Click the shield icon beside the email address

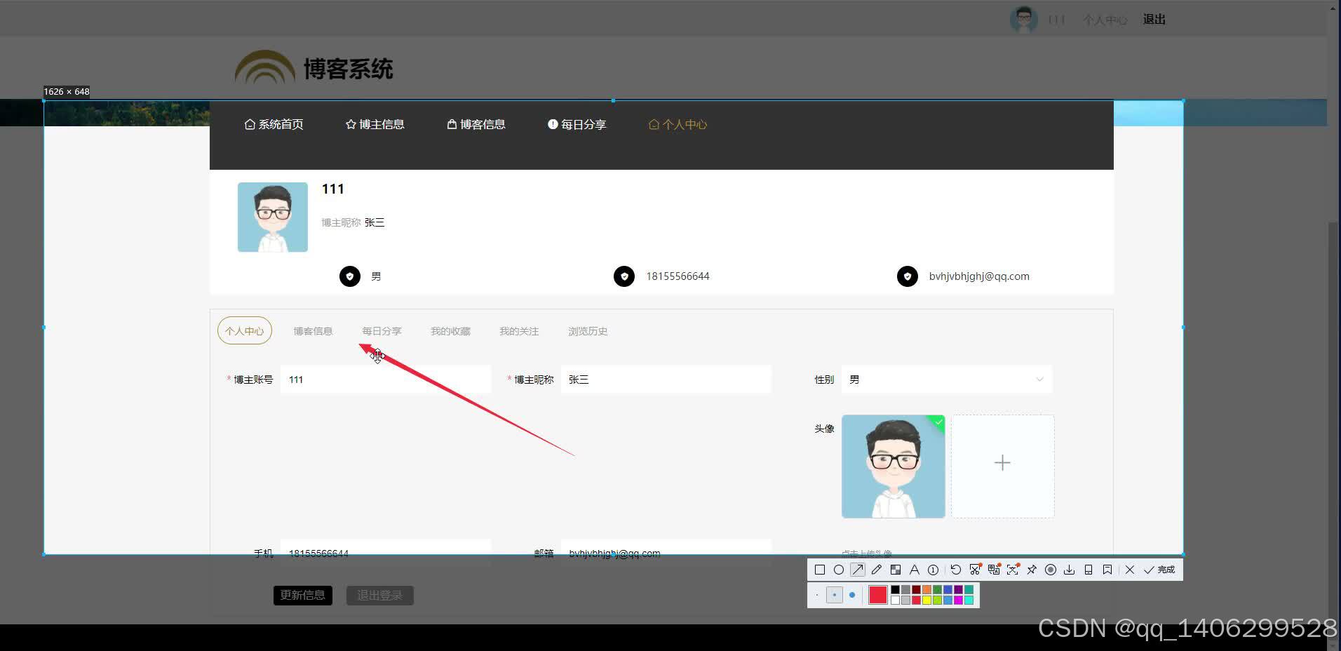click(908, 276)
